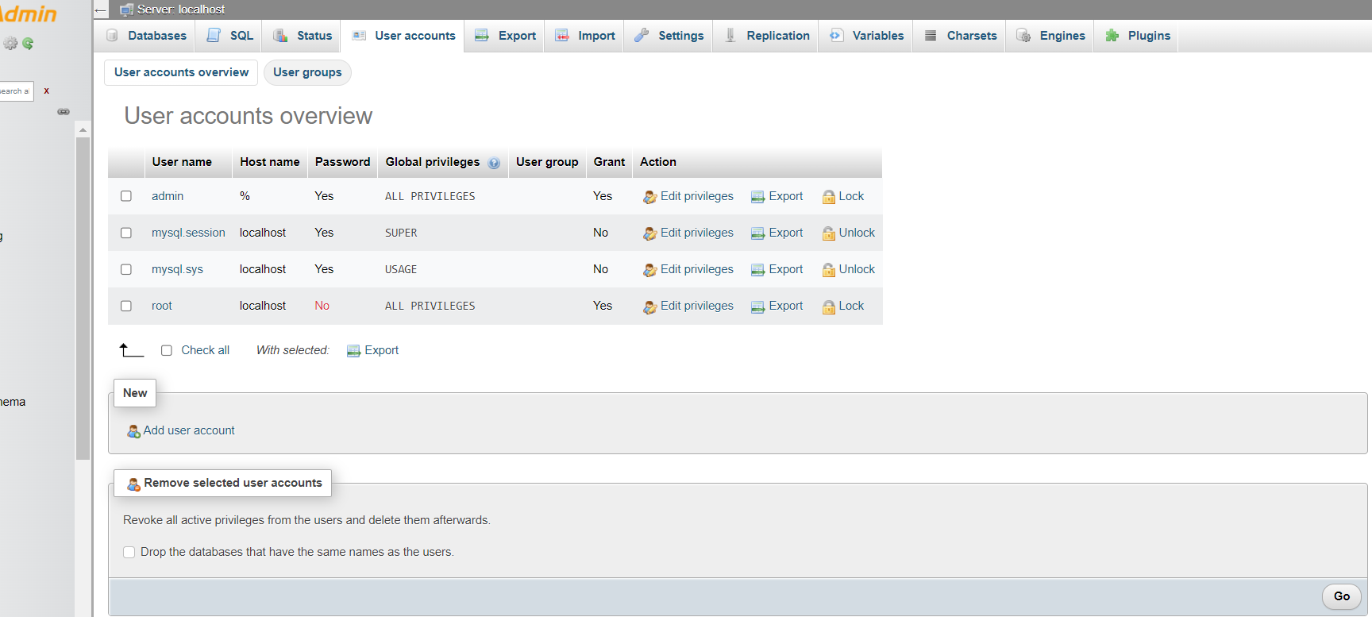Click the Unlock padlock icon for mysql.sys

[829, 270]
